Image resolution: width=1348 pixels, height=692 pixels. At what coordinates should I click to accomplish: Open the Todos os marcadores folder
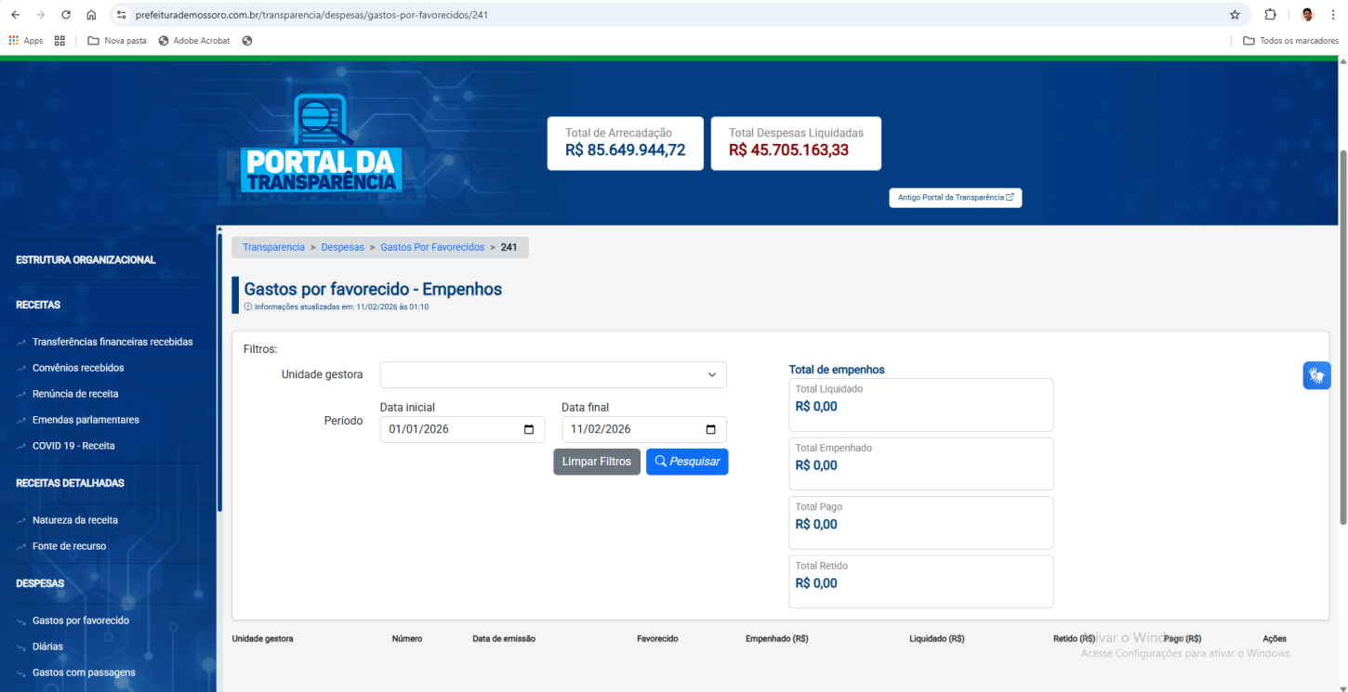(1290, 41)
